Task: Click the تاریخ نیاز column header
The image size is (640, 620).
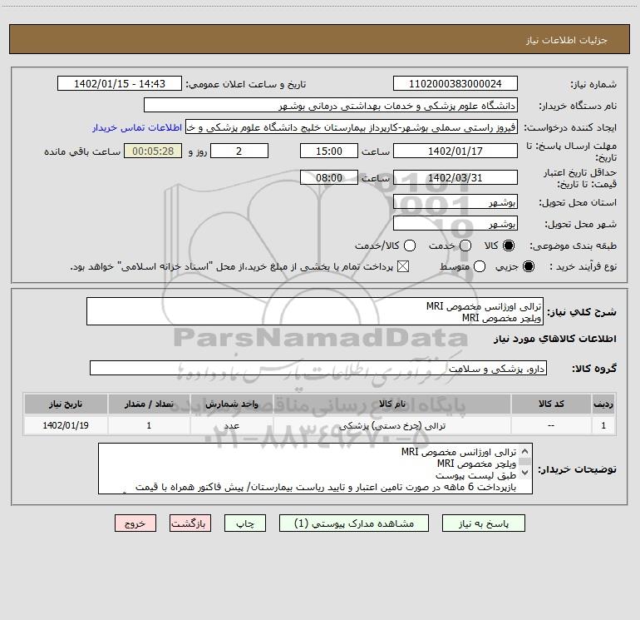Action: 66,404
